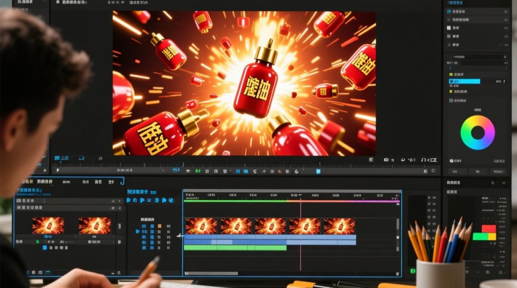
Task: Toggle the blue checkbox below media bin thumbnails
Action: 45,248
